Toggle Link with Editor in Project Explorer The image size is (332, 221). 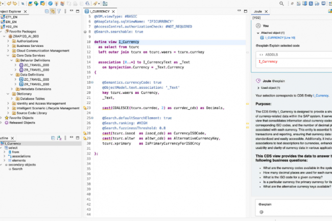pyautogui.click(x=53, y=11)
